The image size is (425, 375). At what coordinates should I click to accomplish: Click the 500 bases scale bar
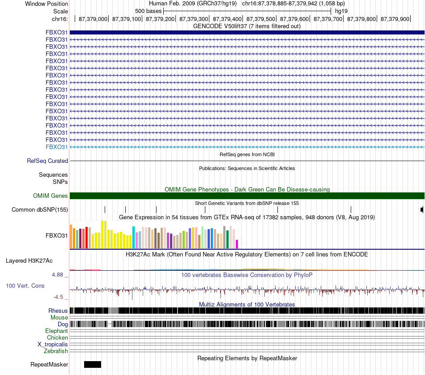247,11
